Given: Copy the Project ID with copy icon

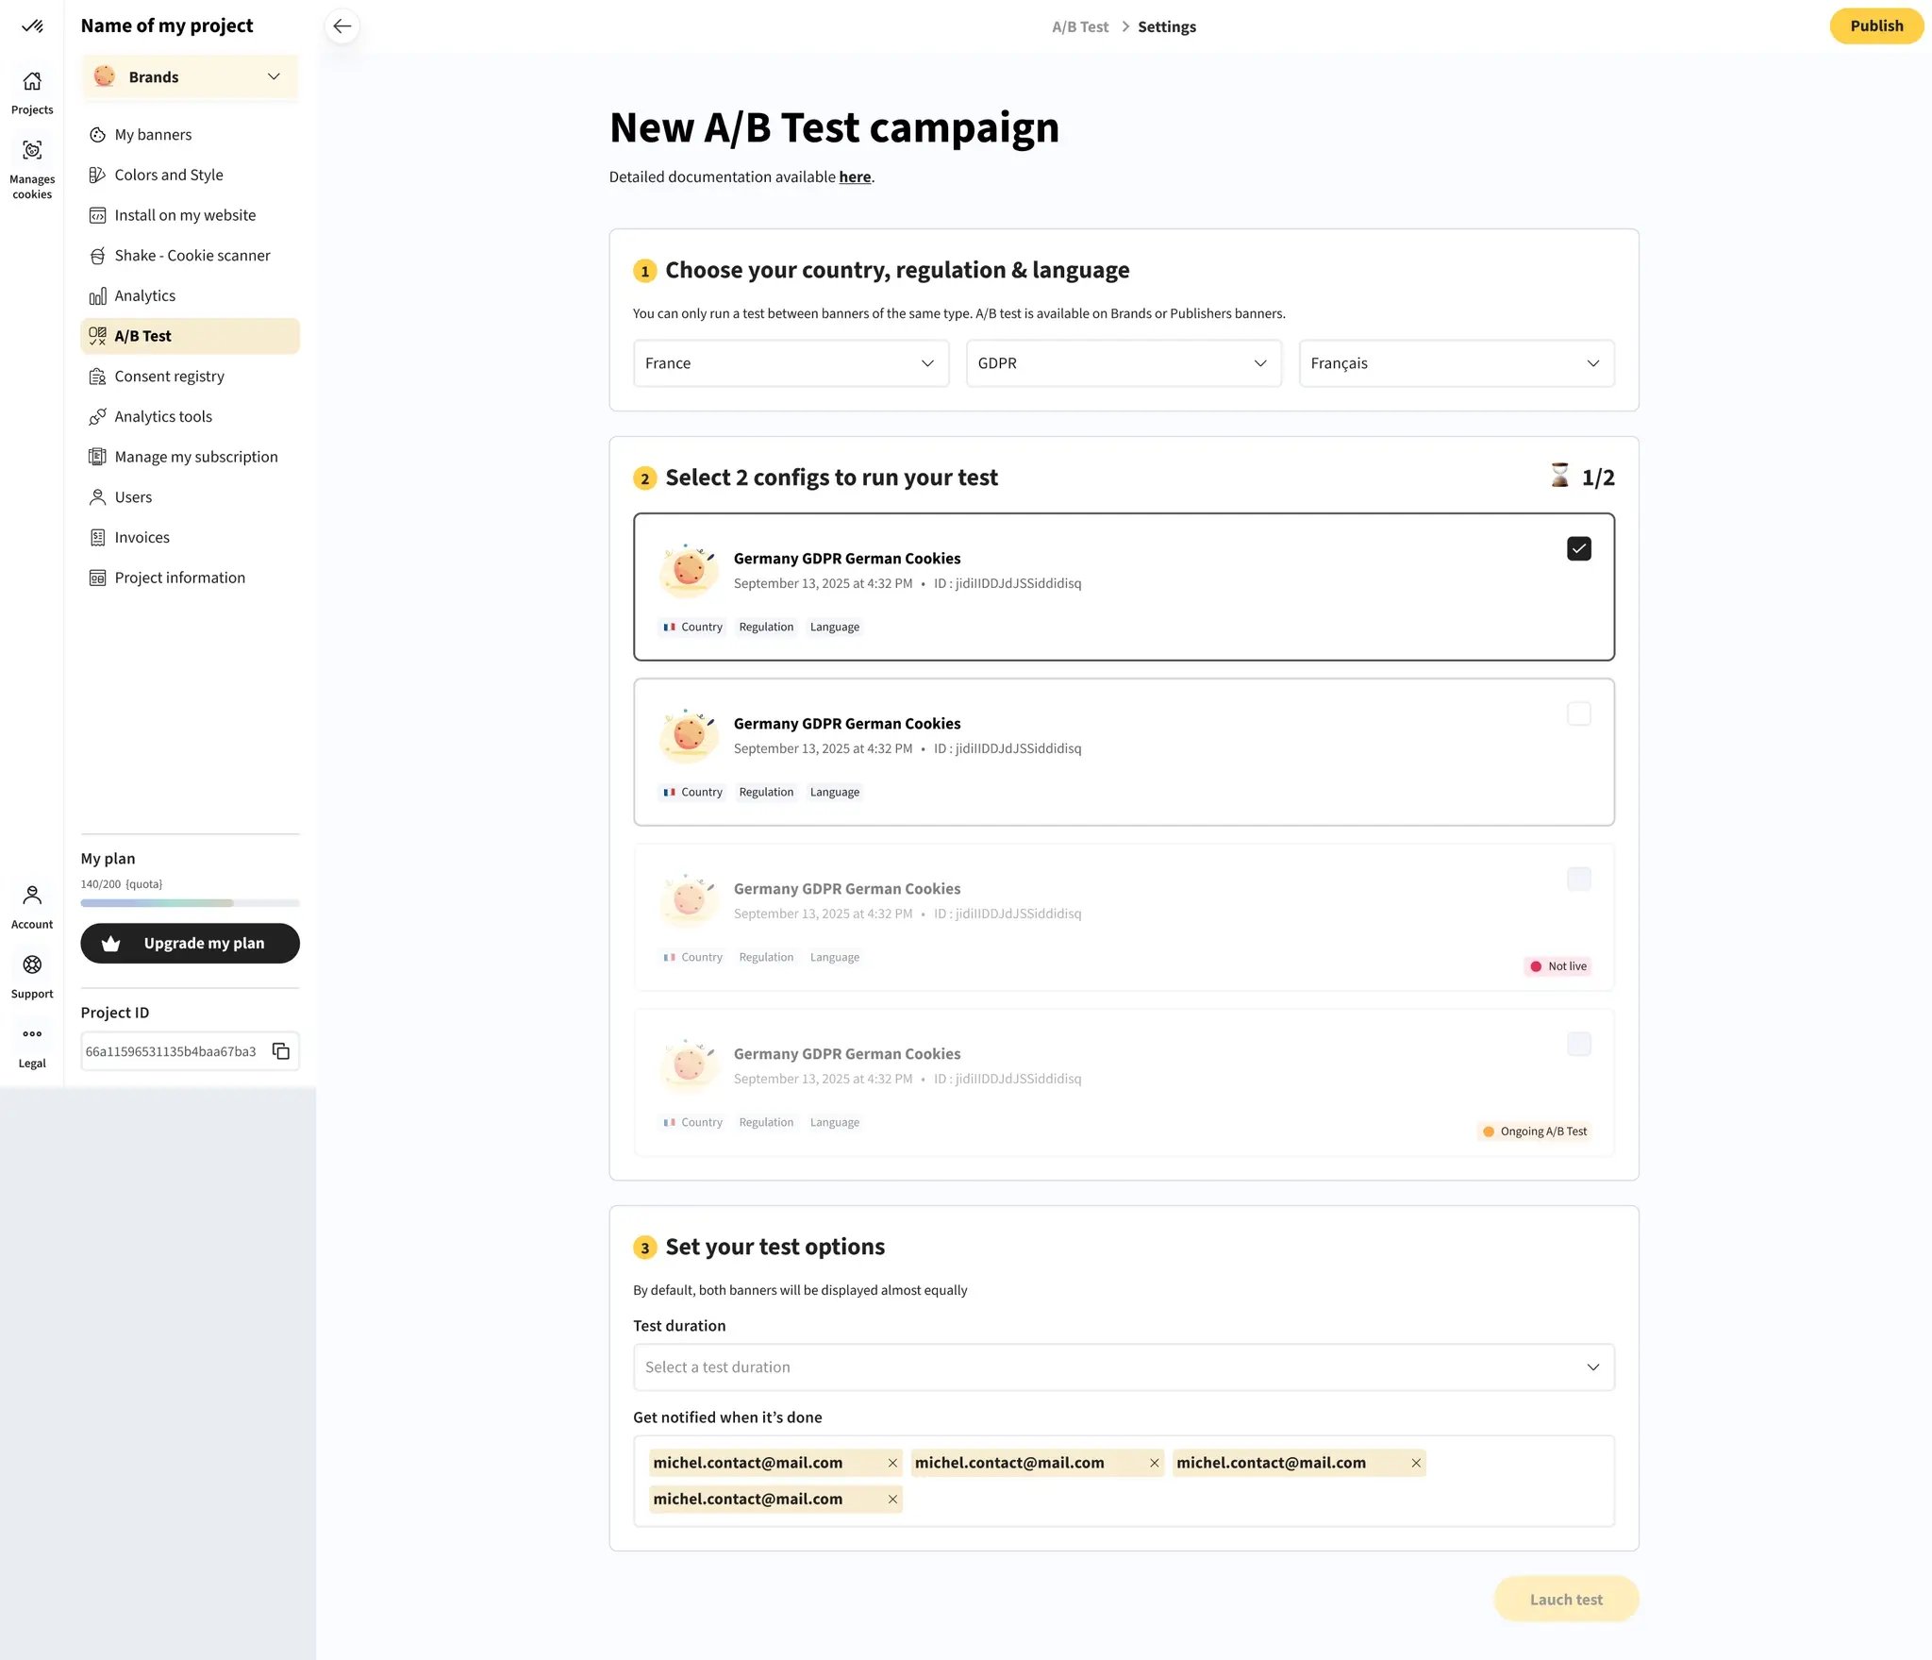Looking at the screenshot, I should pos(281,1051).
